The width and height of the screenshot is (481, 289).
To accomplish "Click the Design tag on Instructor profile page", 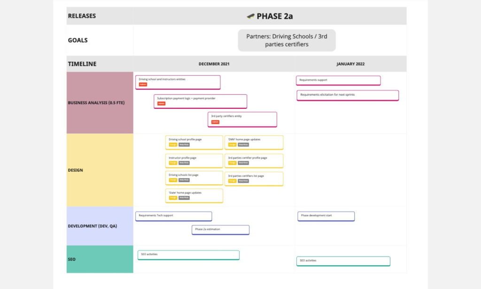I will pos(173,163).
